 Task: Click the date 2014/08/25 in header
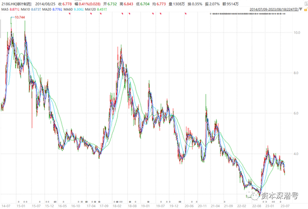point(45,4)
